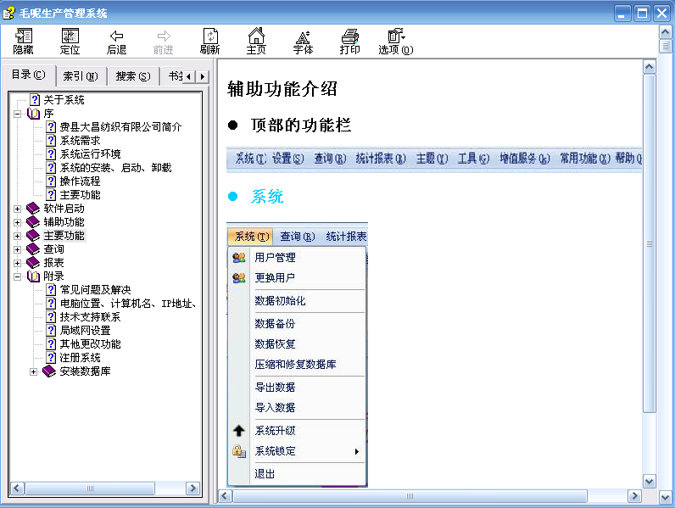Click the 隐藏 (Hide) toolbar icon
675x508 pixels.
point(23,42)
